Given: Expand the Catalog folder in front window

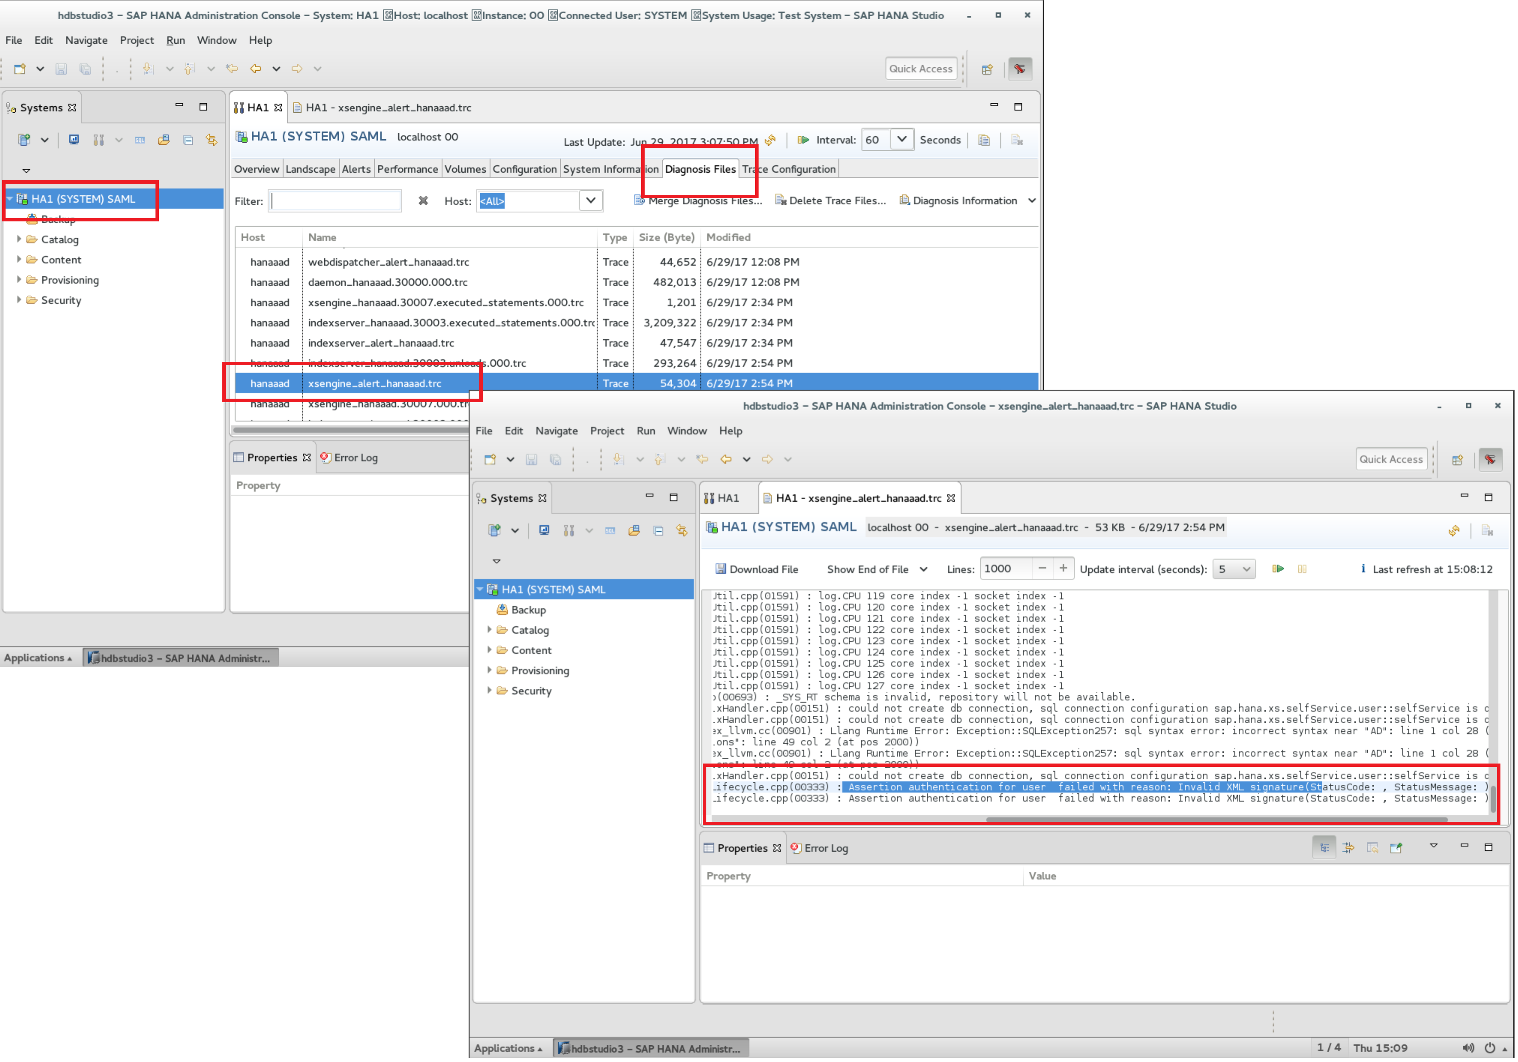Looking at the screenshot, I should 489,630.
